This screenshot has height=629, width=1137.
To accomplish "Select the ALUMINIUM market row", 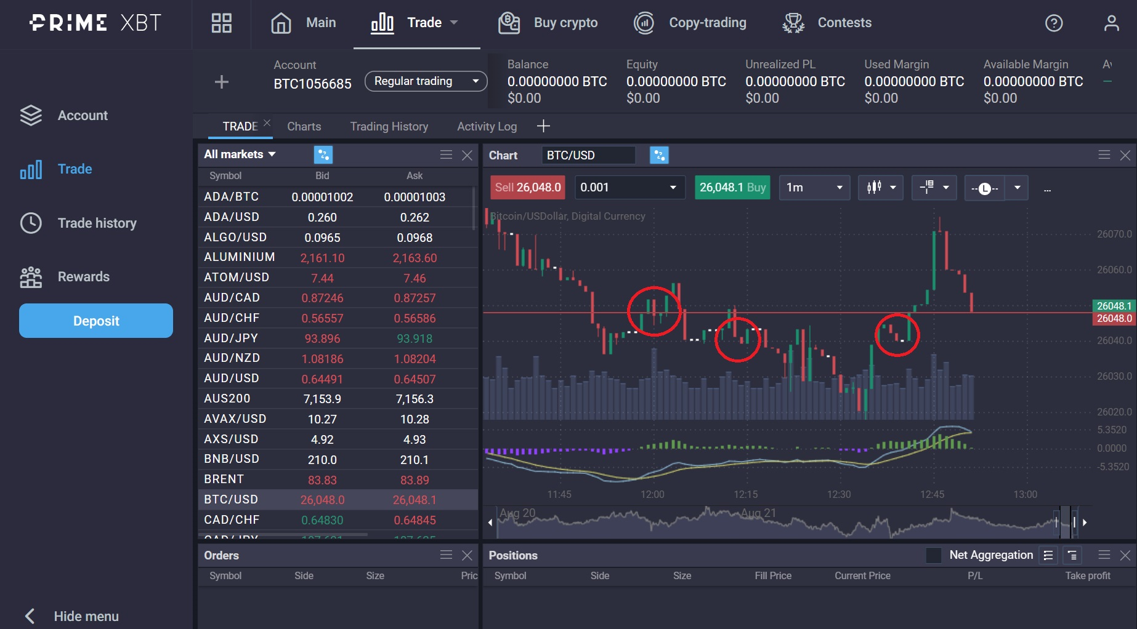I will 338,257.
